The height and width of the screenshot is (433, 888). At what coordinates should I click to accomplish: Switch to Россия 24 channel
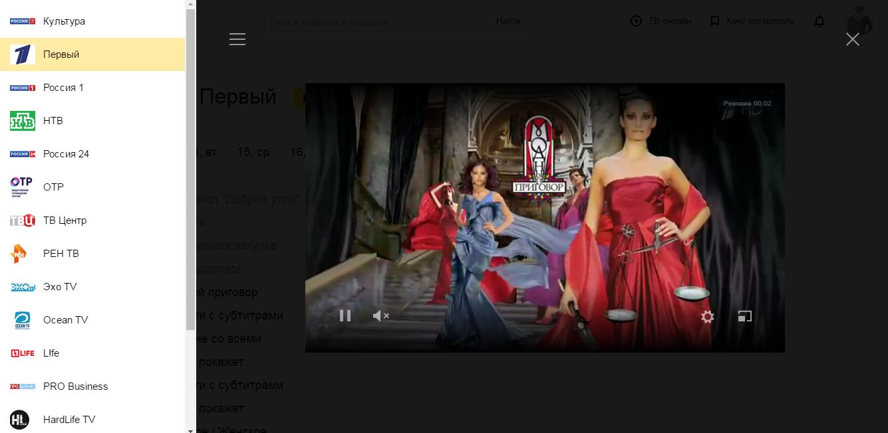tap(92, 154)
